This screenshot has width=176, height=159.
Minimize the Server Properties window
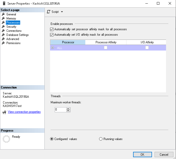147,3
